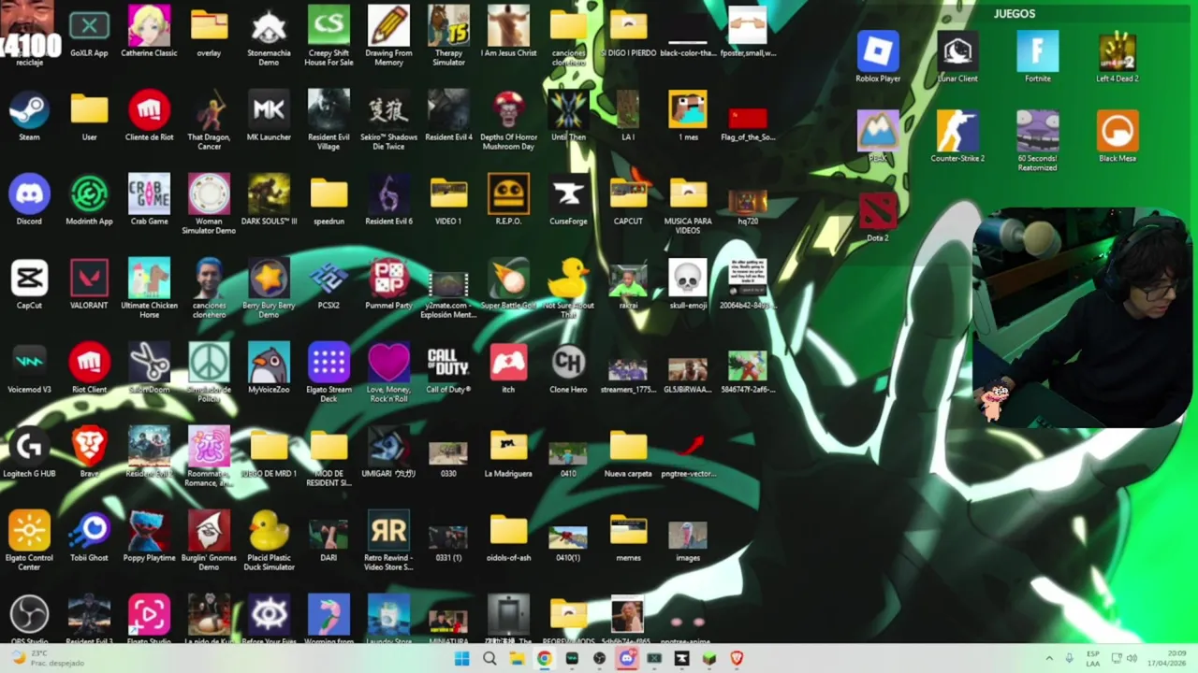Select the Nueva carpeta folder

coord(628,453)
